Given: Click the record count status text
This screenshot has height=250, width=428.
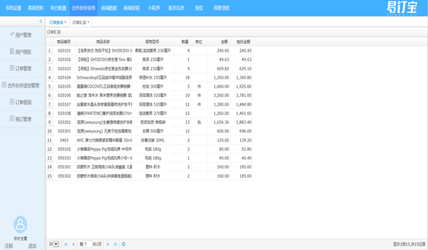Looking at the screenshot, I should click(409, 244).
